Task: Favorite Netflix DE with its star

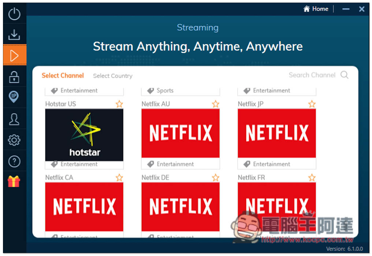Action: point(216,178)
